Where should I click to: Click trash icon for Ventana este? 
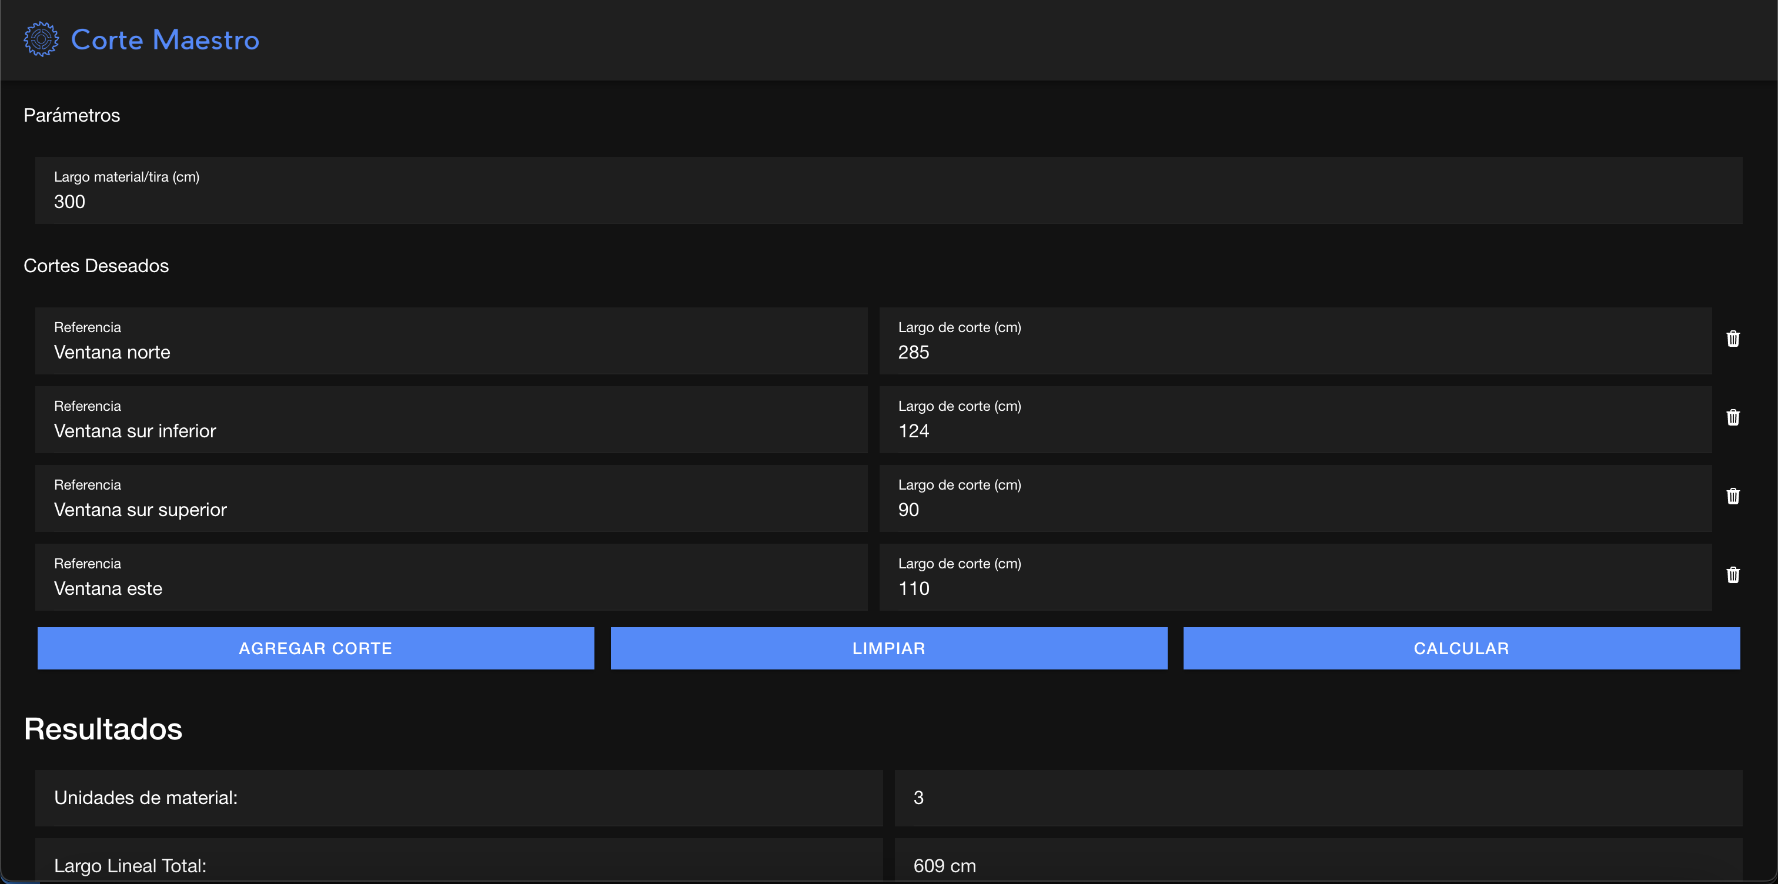tap(1733, 575)
